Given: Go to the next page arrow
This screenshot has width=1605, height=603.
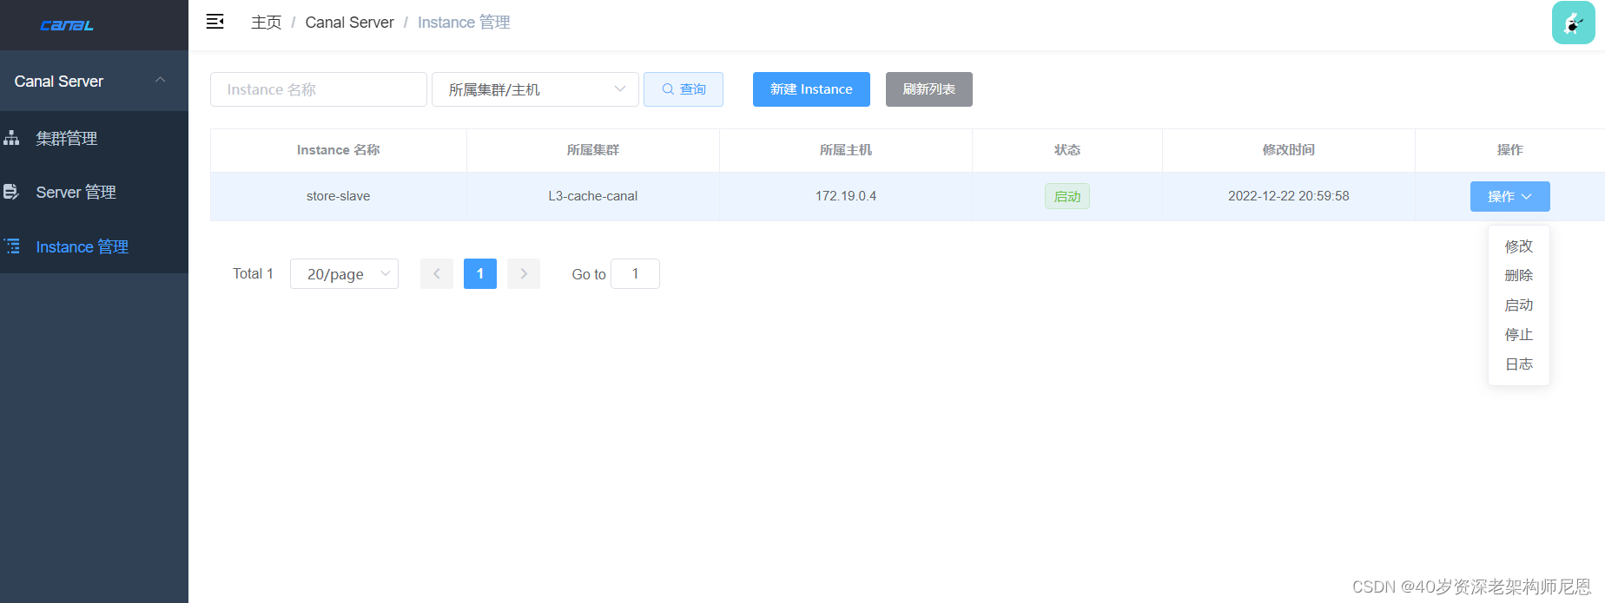Looking at the screenshot, I should point(524,273).
